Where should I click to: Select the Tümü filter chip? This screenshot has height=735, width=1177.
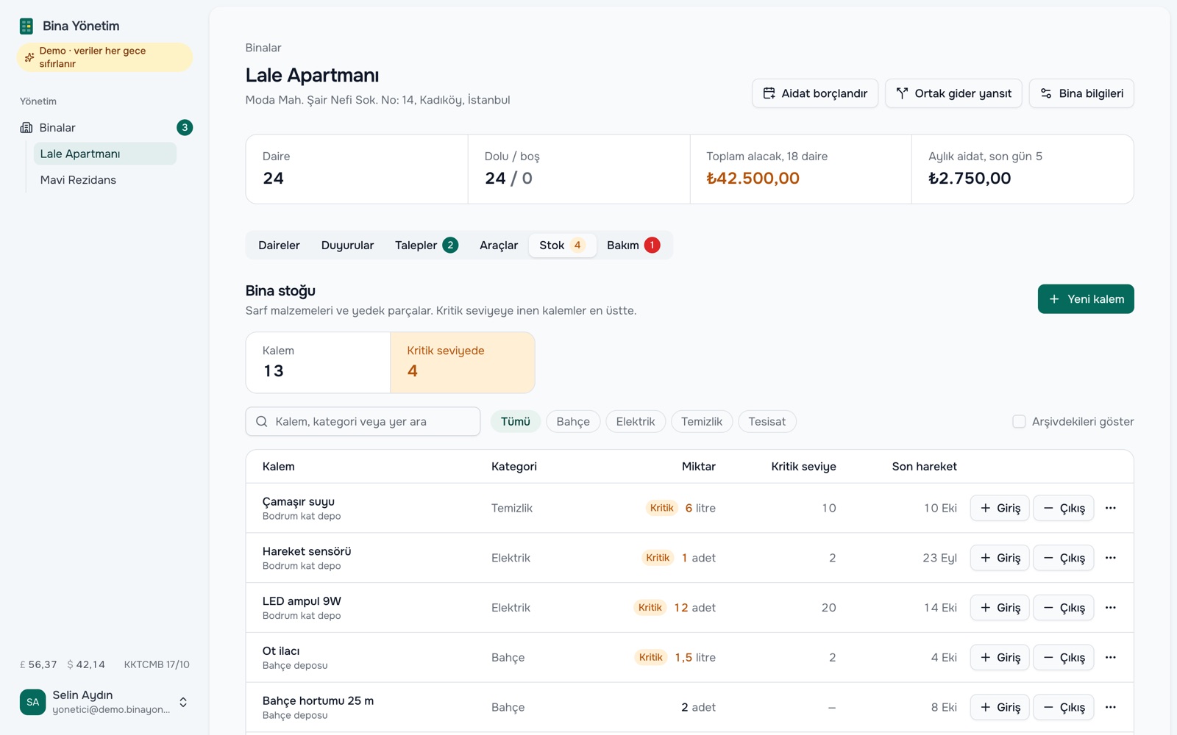click(x=516, y=422)
